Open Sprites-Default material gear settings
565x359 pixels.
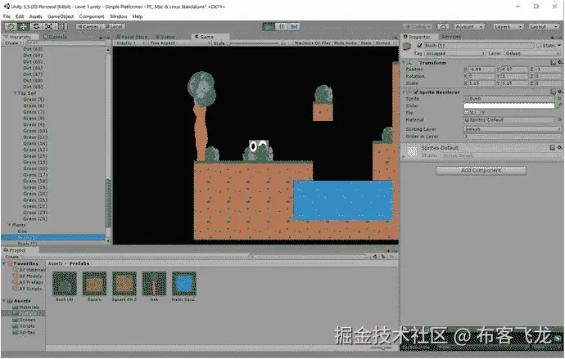point(559,147)
